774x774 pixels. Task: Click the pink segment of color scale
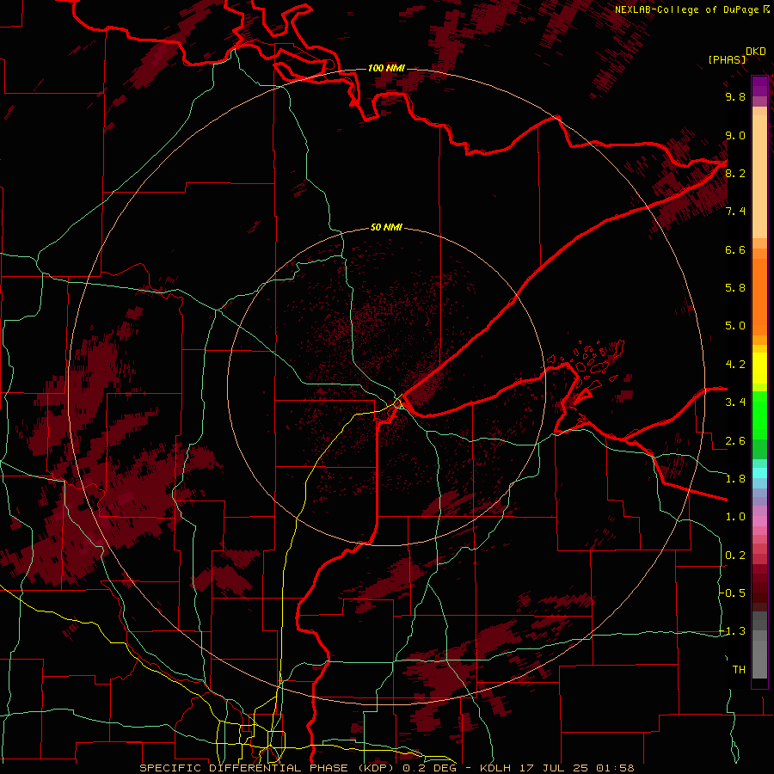[x=759, y=521]
